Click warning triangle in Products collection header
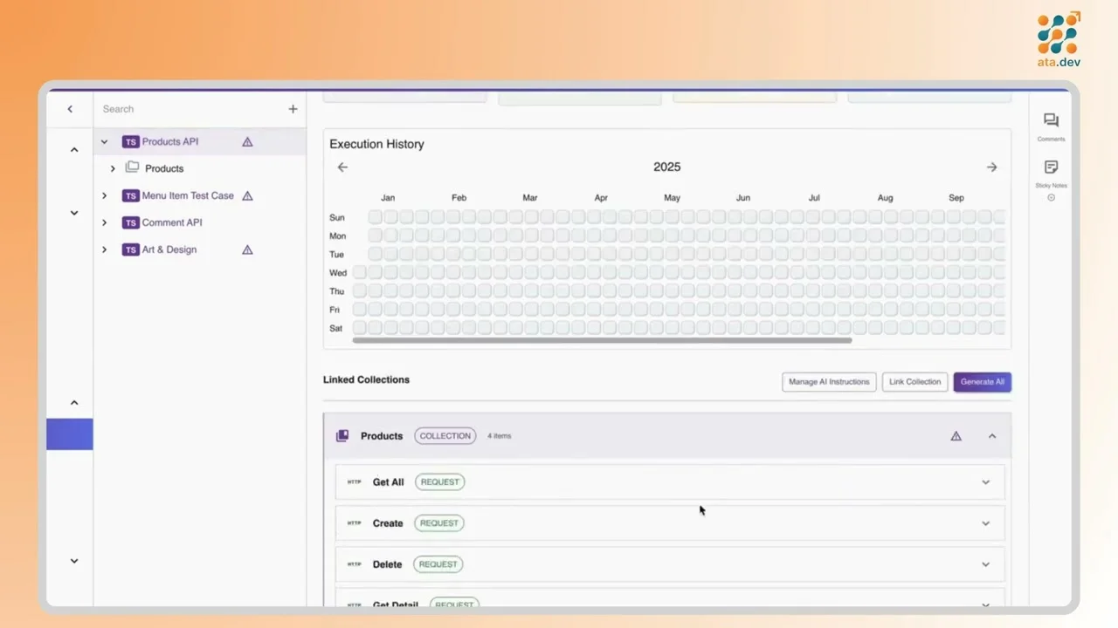Image resolution: width=1118 pixels, height=628 pixels. coord(956,436)
